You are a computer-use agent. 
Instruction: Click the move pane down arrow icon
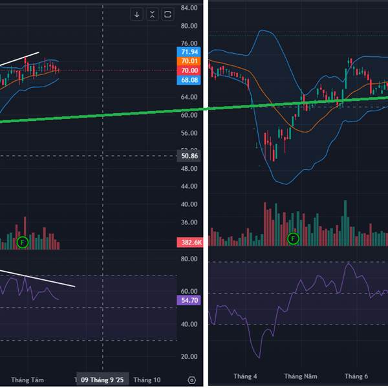click(x=136, y=15)
